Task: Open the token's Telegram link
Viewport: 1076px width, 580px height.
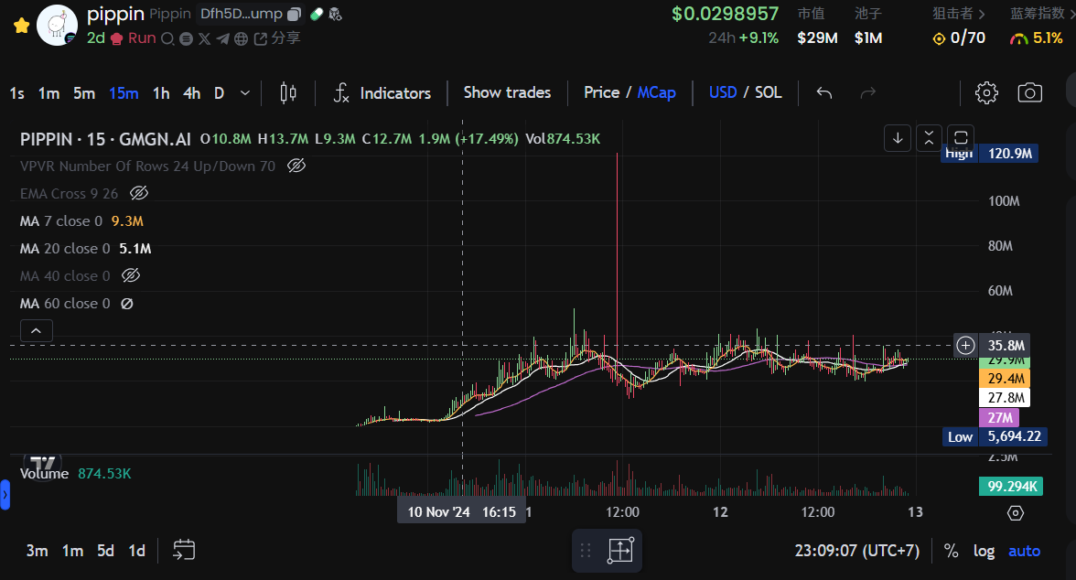Action: point(222,38)
